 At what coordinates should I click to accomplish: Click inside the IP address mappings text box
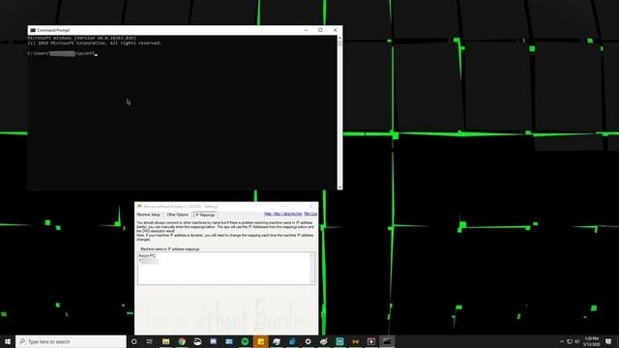[226, 269]
